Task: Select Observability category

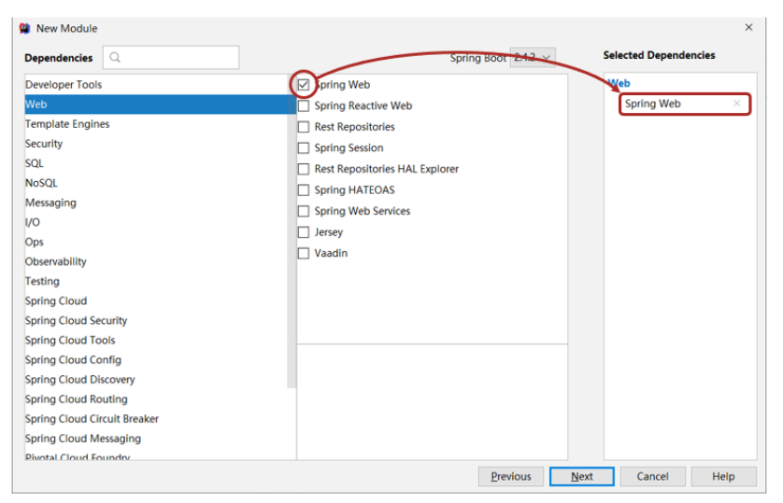Action: [x=156, y=261]
